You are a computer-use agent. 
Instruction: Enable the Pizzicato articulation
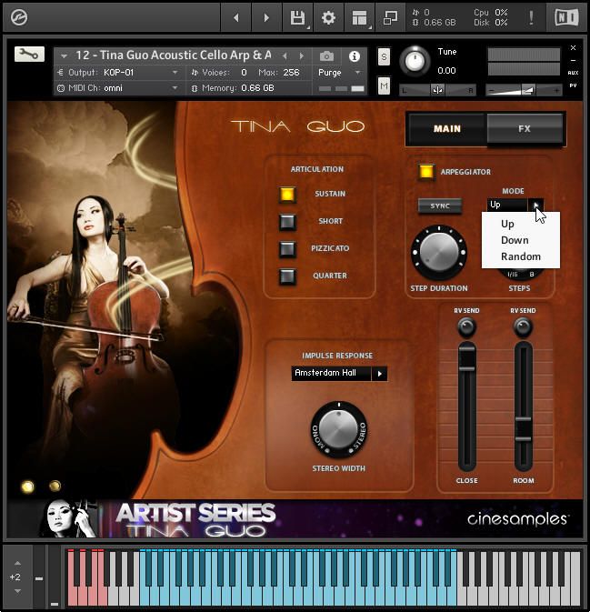287,248
